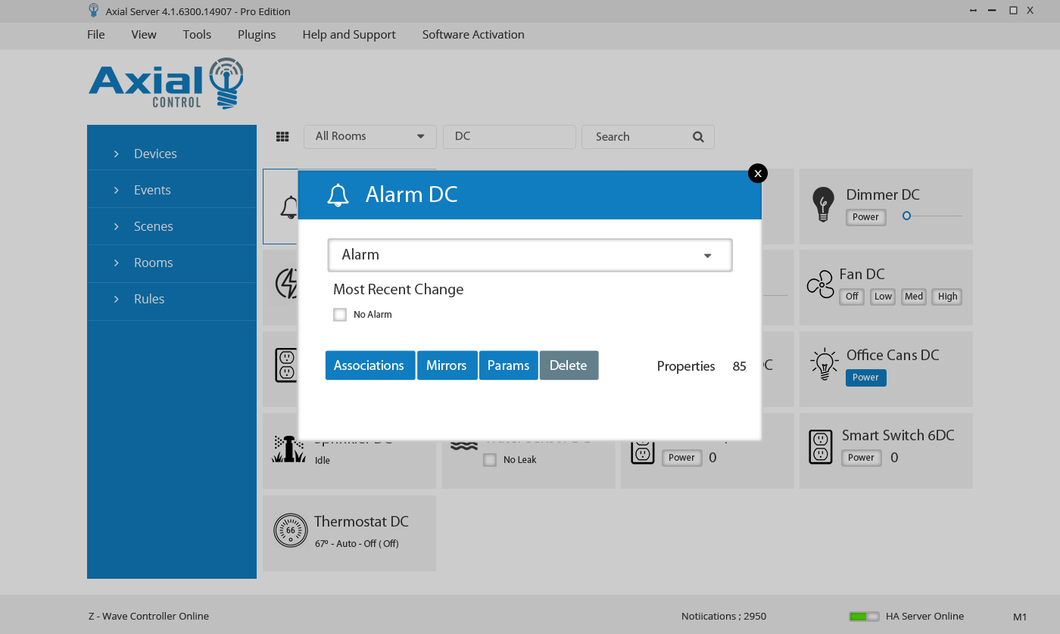Image resolution: width=1060 pixels, height=634 pixels.
Task: Expand the Devices sidebar section
Action: click(x=155, y=154)
